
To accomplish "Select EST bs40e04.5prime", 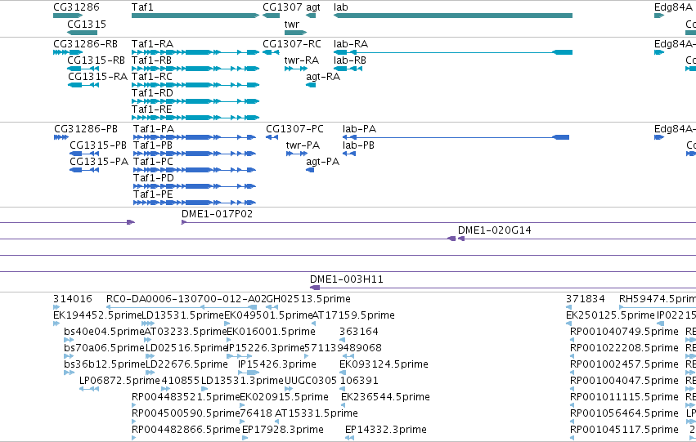I will click(69, 340).
